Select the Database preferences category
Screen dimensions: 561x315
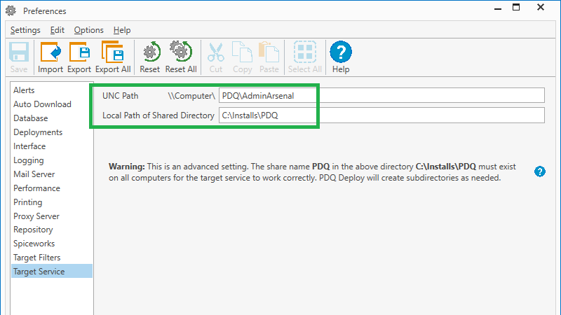[31, 118]
